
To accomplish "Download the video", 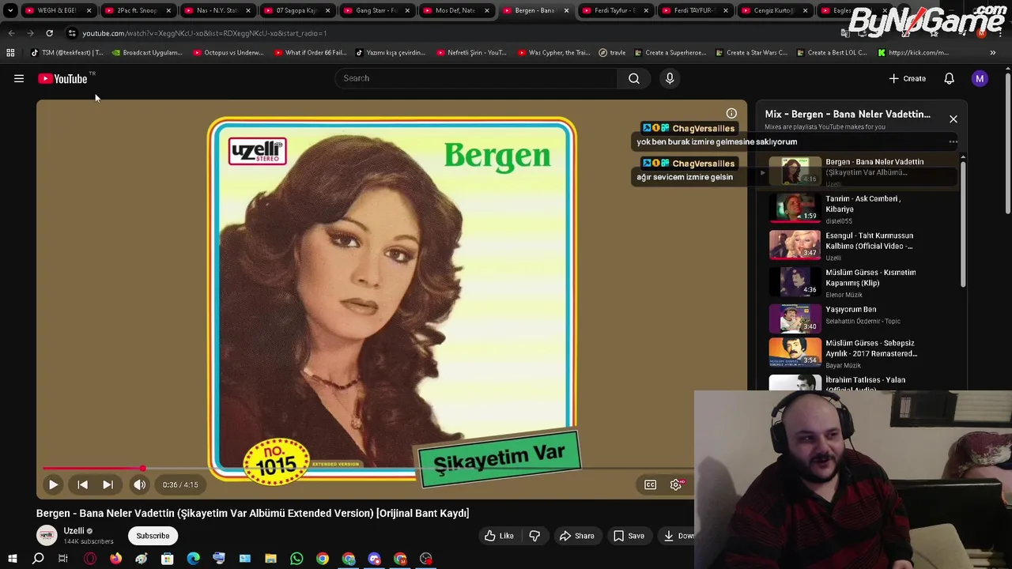I will click(x=678, y=536).
